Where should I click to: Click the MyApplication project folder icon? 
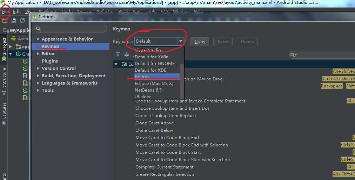6,30
